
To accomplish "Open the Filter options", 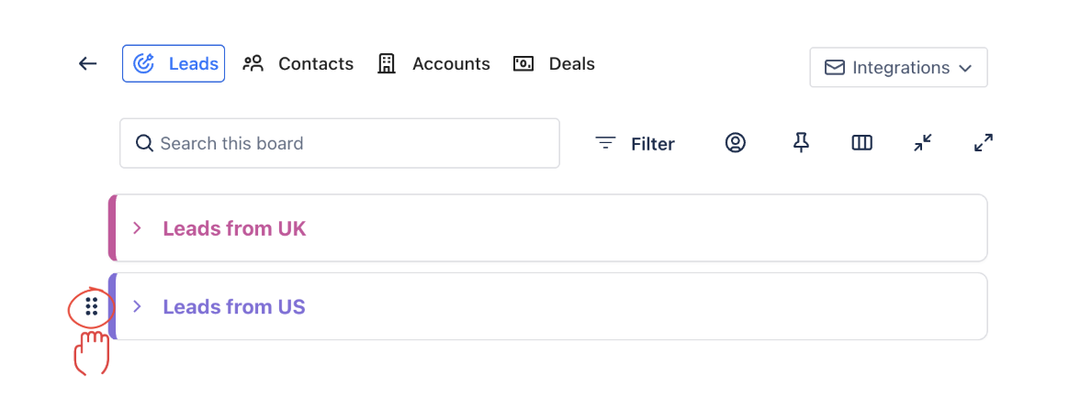I will 635,143.
